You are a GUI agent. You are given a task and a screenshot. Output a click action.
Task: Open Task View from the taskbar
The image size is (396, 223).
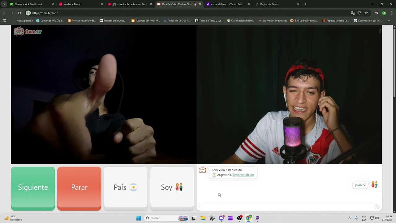point(194,218)
